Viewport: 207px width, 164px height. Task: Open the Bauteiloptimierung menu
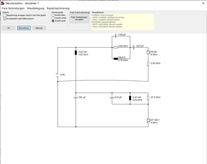pyautogui.click(x=58, y=8)
